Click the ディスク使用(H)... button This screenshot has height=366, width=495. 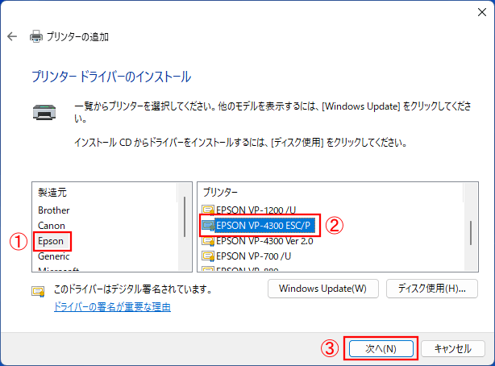click(x=432, y=289)
